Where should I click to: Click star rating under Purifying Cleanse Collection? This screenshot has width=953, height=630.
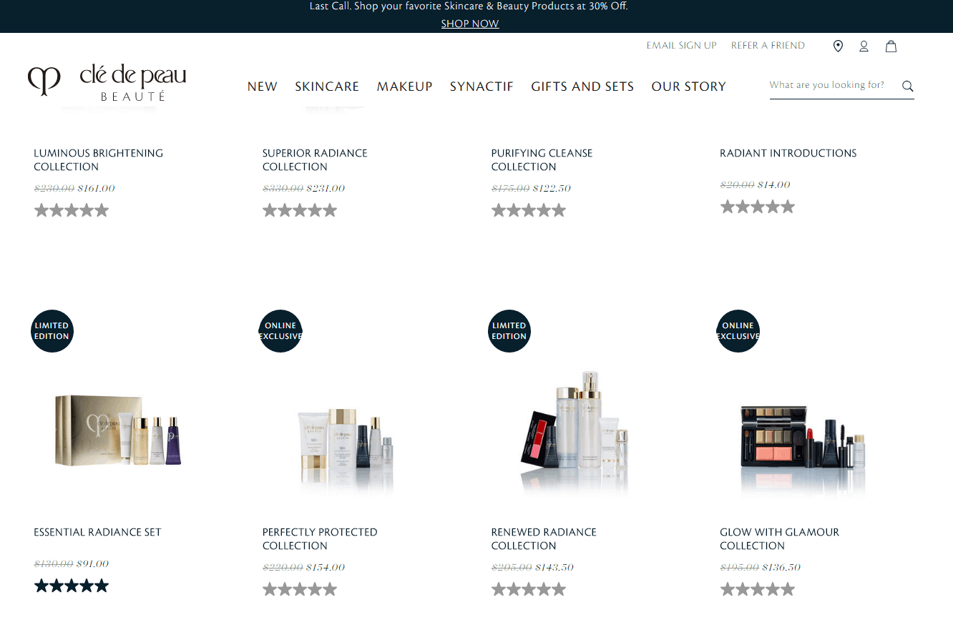pyautogui.click(x=529, y=210)
